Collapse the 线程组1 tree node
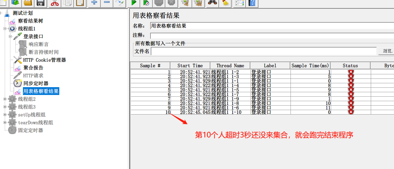394x169 pixels. (5, 28)
